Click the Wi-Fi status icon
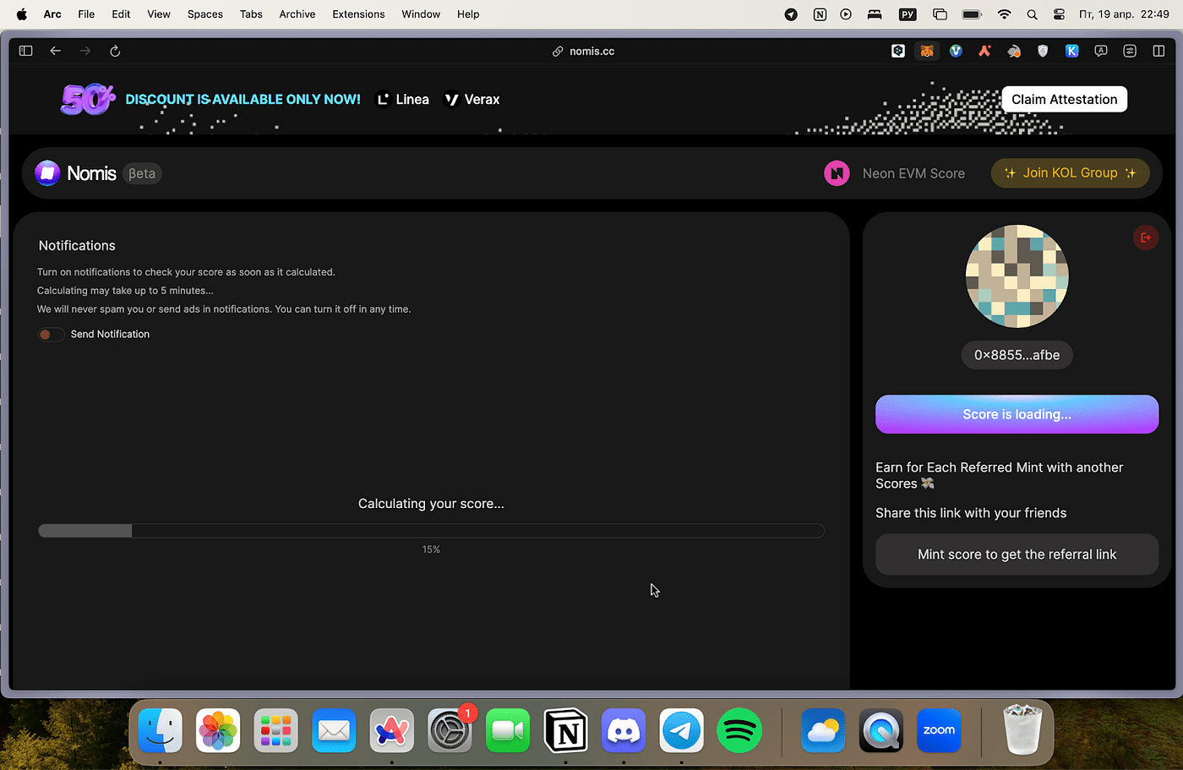This screenshot has height=770, width=1183. pyautogui.click(x=1004, y=14)
